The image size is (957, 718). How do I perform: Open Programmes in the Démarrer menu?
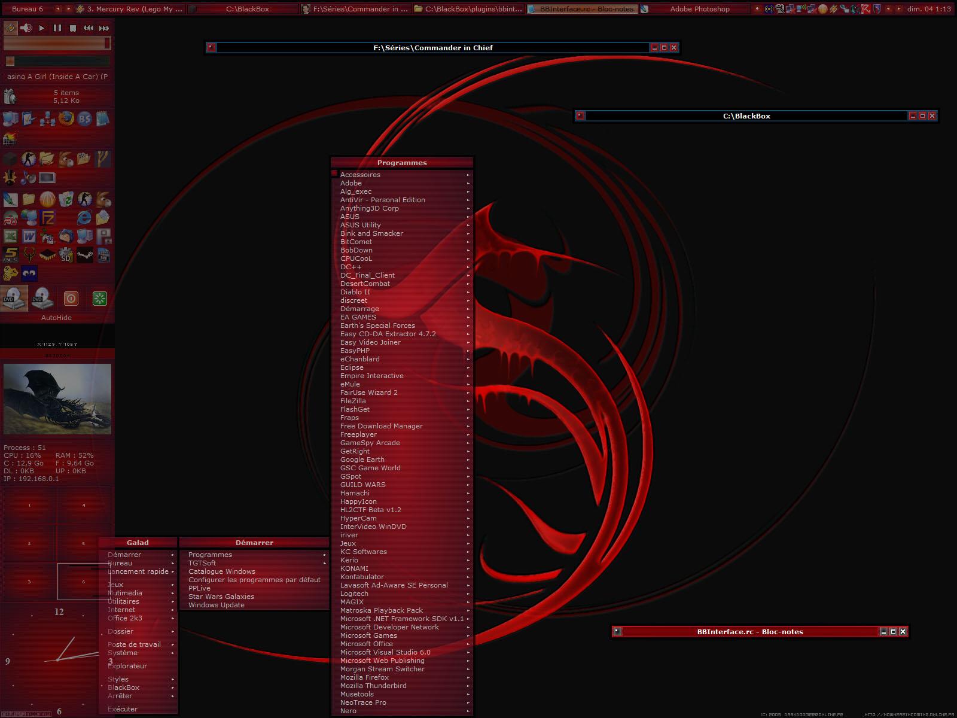point(255,555)
